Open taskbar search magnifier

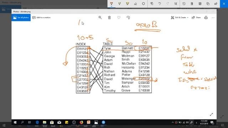pyautogui.click(x=22, y=122)
